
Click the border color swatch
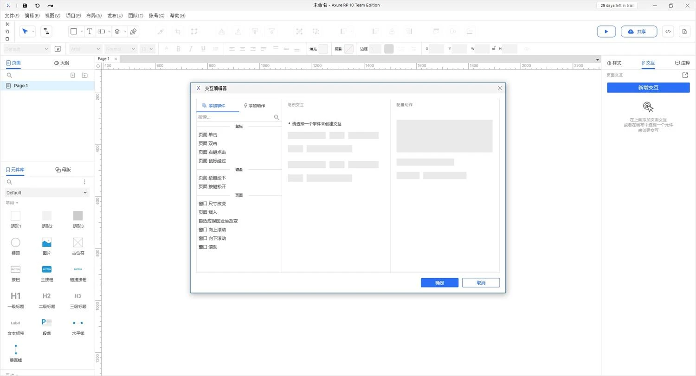[389, 49]
